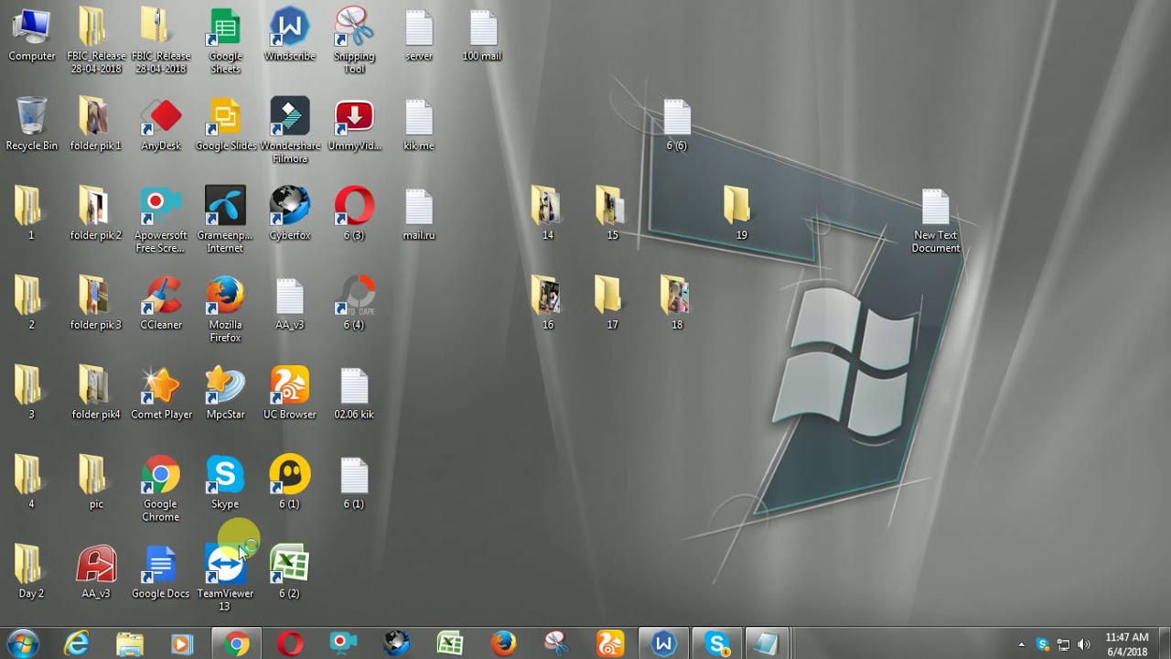The image size is (1171, 659).
Task: Show hidden system tray icons
Action: 1022,644
